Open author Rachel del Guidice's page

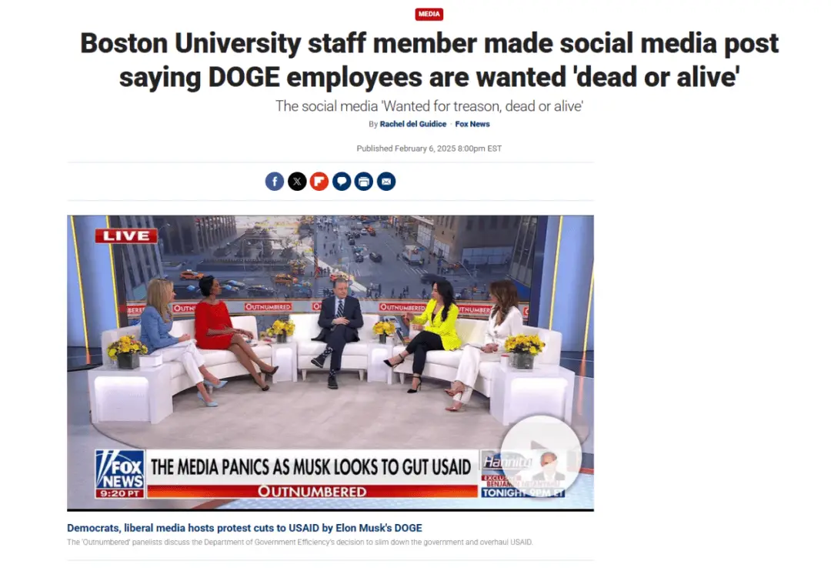[413, 124]
